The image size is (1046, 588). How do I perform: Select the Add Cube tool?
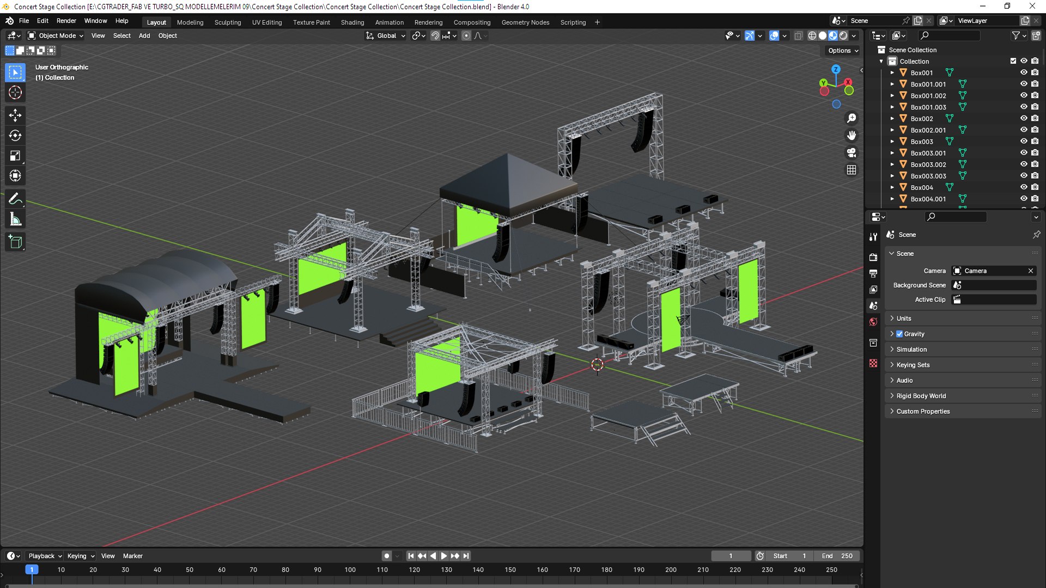pos(15,242)
